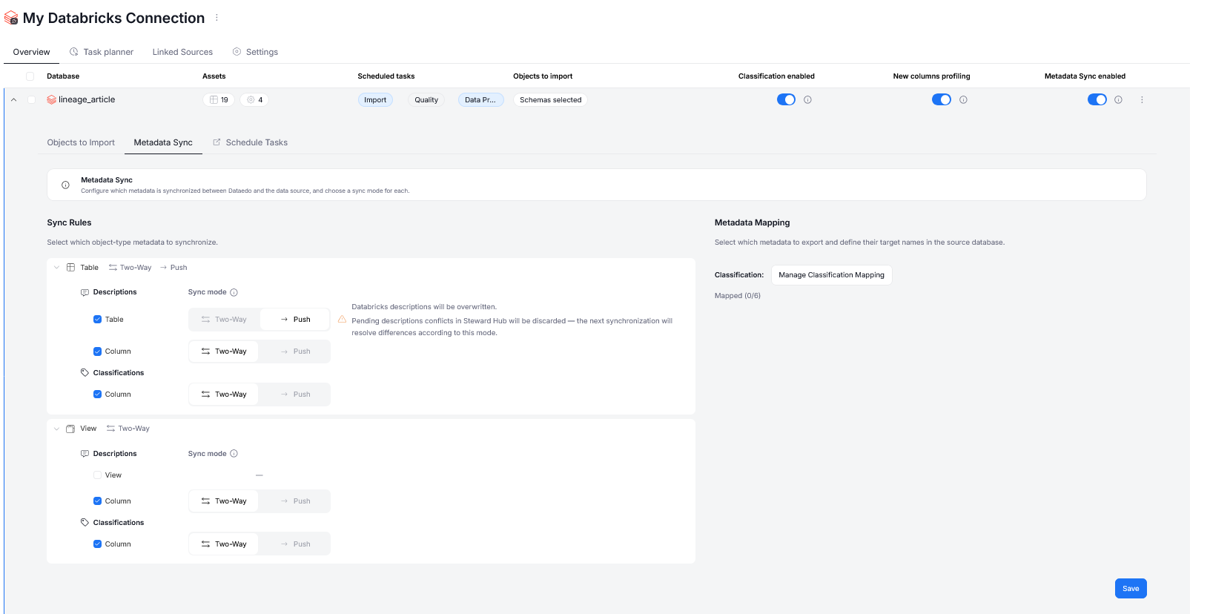Uncheck Table descriptions checkbox in Table section
This screenshot has width=1210, height=614.
coord(97,320)
